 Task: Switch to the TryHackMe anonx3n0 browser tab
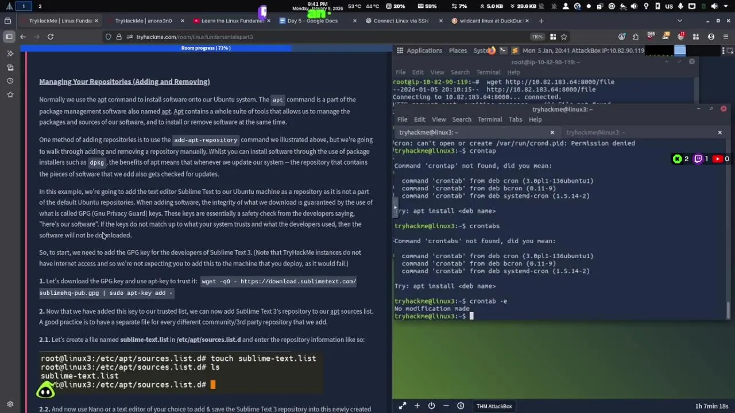pyautogui.click(x=144, y=21)
